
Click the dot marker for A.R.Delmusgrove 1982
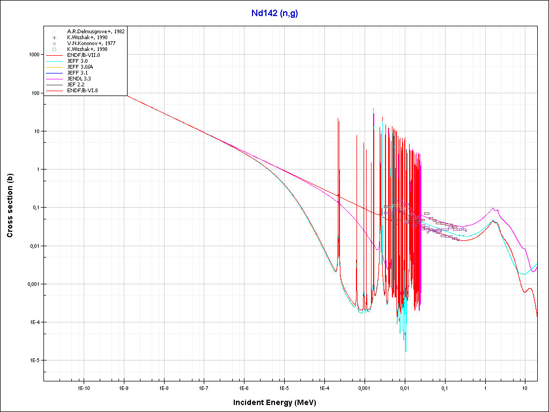pos(55,32)
